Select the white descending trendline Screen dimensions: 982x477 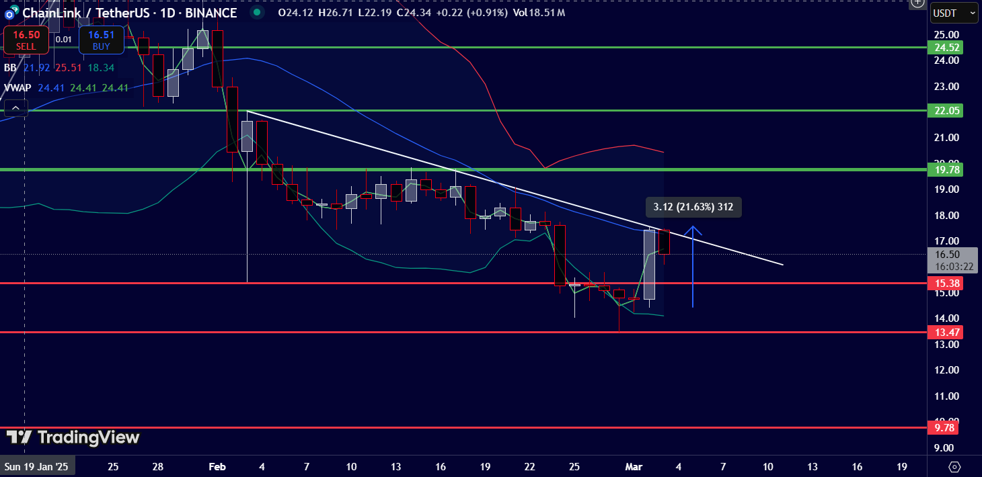[x=515, y=187]
